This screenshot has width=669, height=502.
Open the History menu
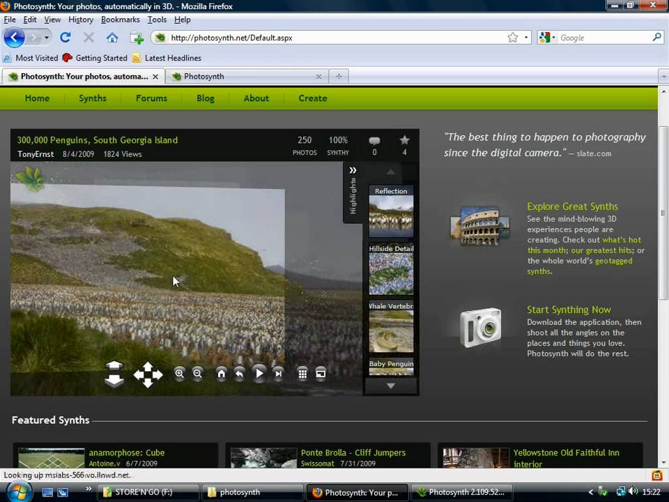(81, 20)
